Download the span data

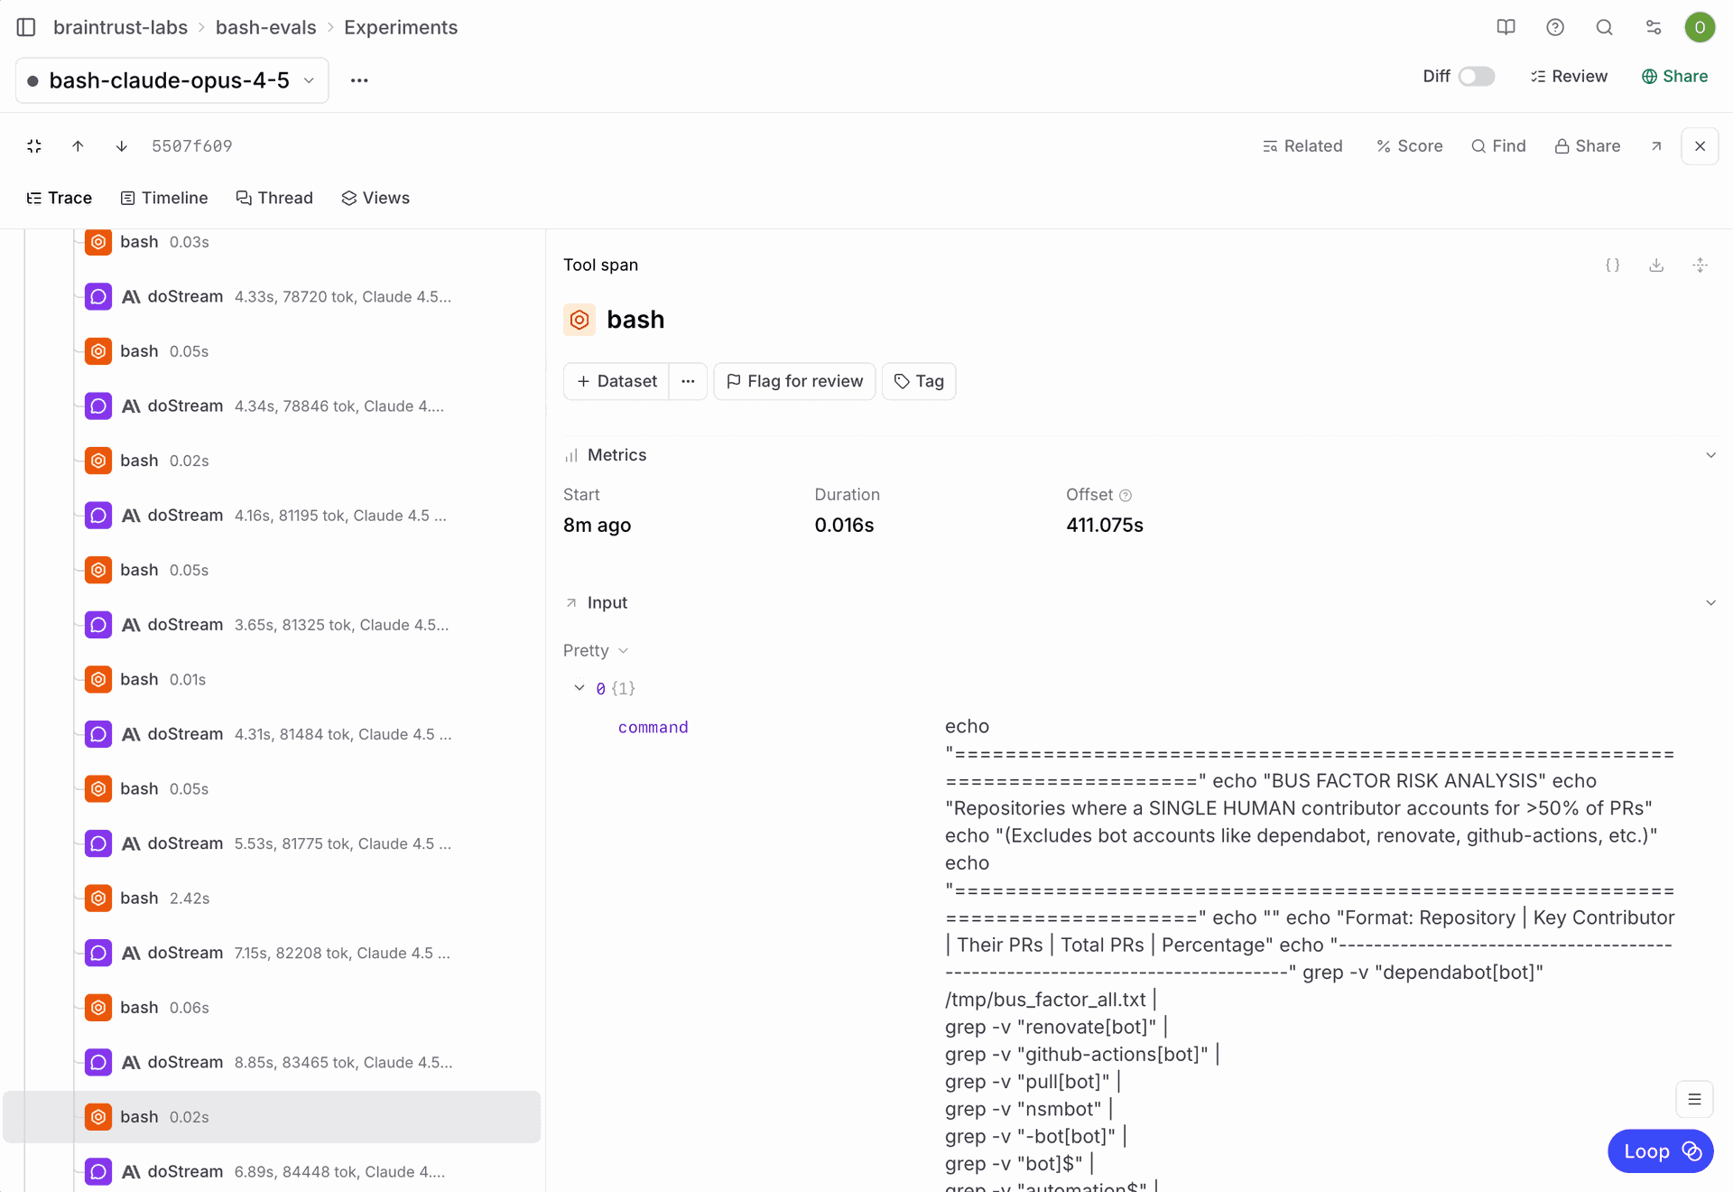(x=1656, y=265)
